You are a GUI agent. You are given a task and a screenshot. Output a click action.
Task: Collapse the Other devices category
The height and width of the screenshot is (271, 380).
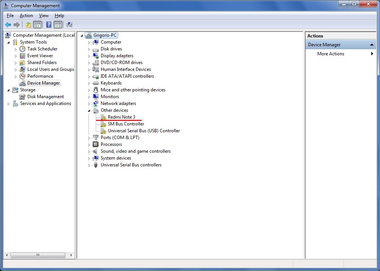pos(89,111)
